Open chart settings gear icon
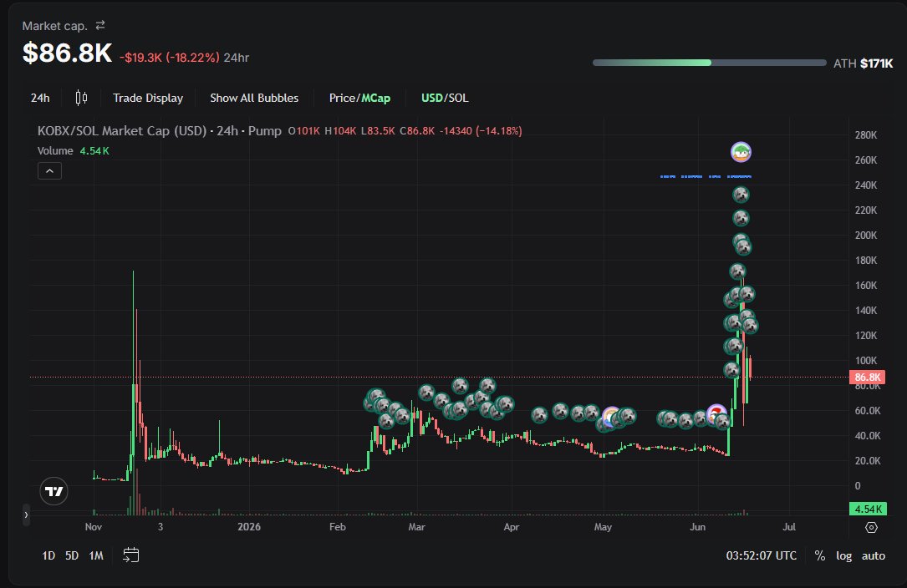Viewport: 907px width, 588px height. [871, 527]
